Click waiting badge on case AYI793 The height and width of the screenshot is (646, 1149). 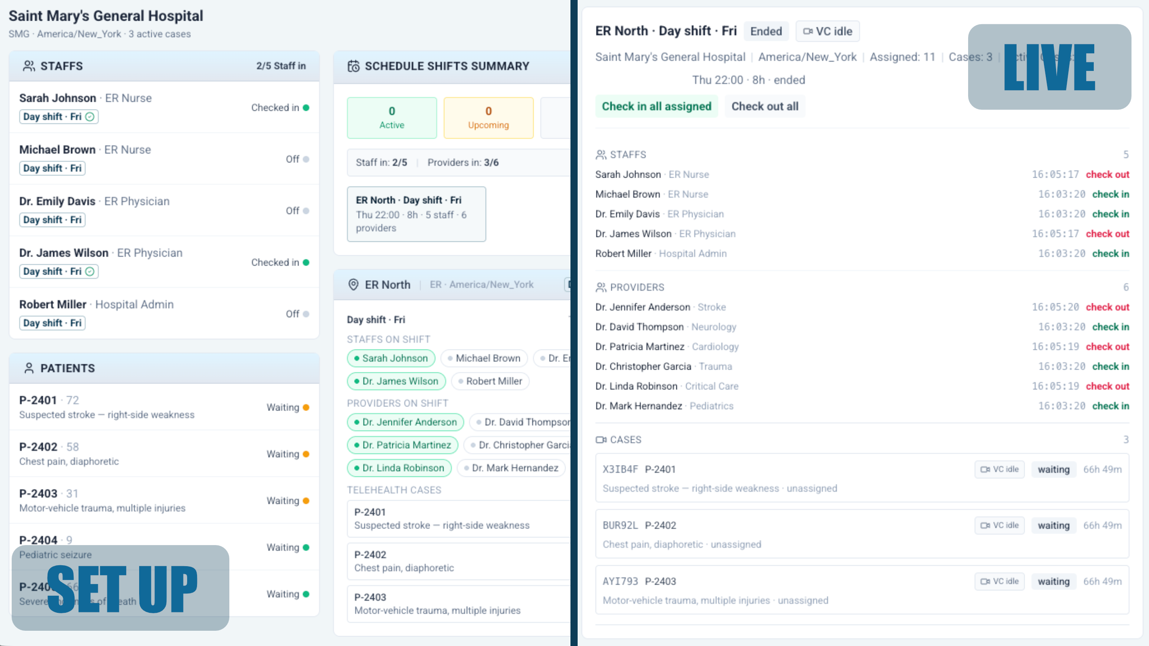coord(1053,581)
